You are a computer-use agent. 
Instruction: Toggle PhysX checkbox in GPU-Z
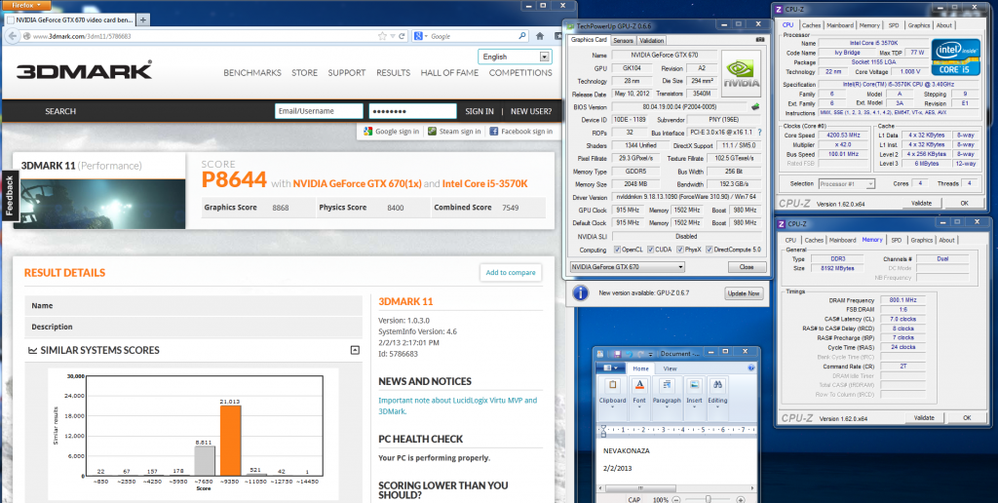pyautogui.click(x=680, y=250)
